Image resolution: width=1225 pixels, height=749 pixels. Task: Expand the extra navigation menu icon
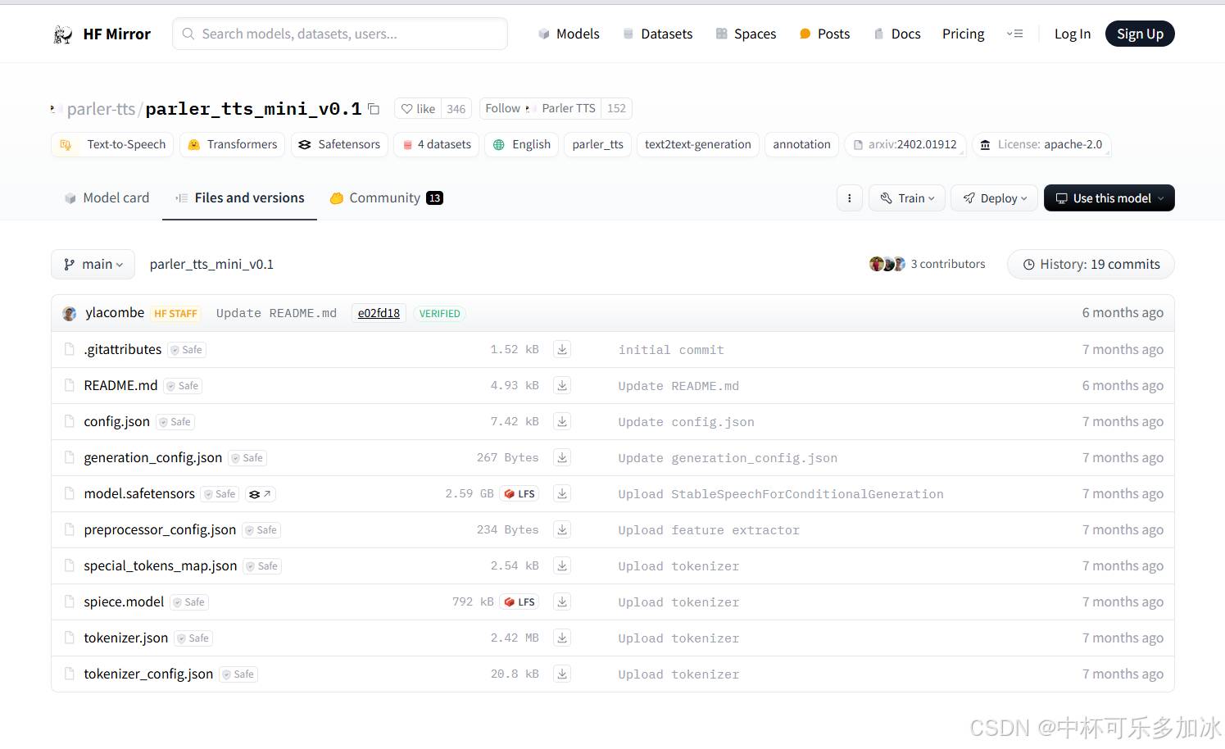pos(1014,34)
